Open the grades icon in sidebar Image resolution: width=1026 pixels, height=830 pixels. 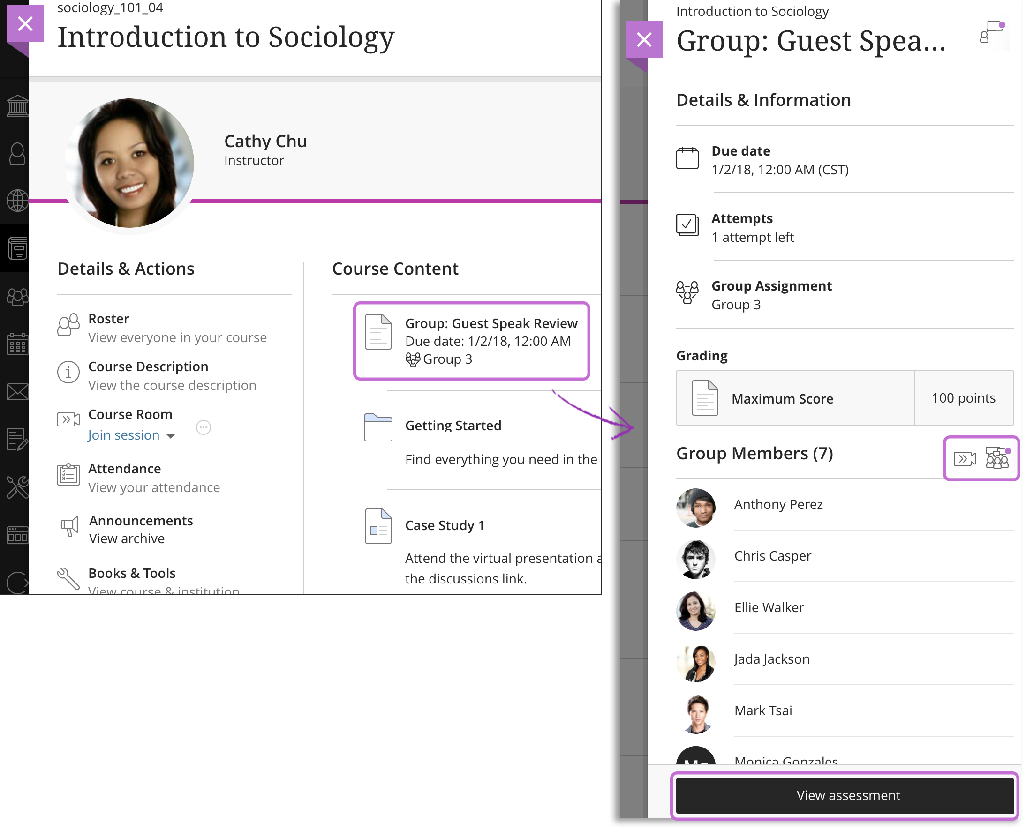[17, 440]
